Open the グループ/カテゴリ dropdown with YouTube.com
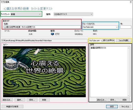Image resolution: width=133 pixels, height=110 pixels. click(100, 27)
